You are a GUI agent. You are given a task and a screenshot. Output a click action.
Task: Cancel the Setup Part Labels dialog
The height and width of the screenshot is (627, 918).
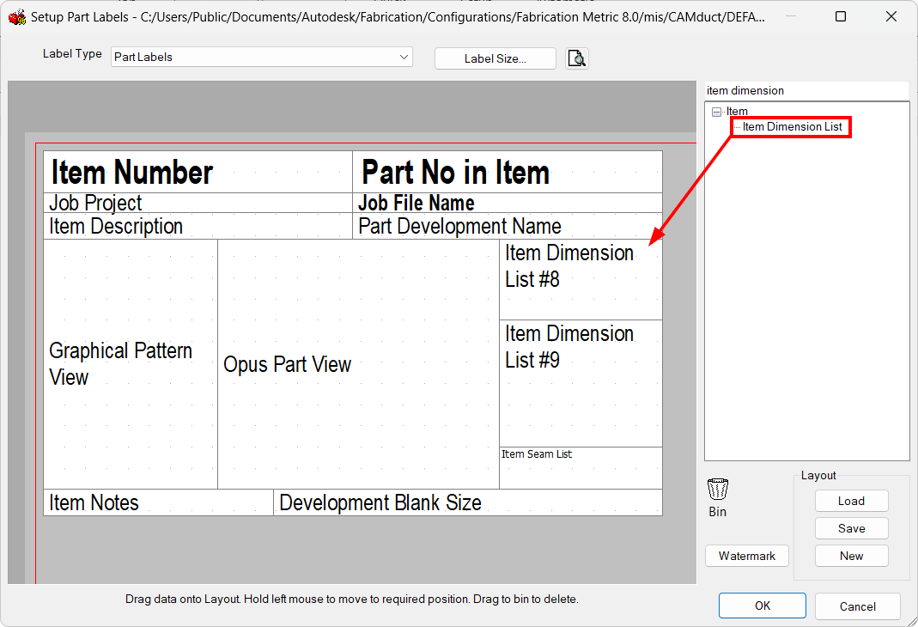[x=857, y=606]
